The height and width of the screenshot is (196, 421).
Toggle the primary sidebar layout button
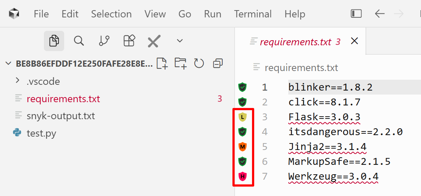point(356,14)
